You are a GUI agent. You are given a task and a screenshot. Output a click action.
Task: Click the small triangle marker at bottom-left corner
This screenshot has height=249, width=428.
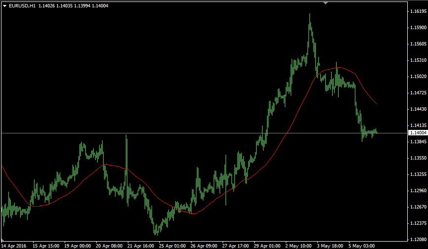click(x=2, y=240)
